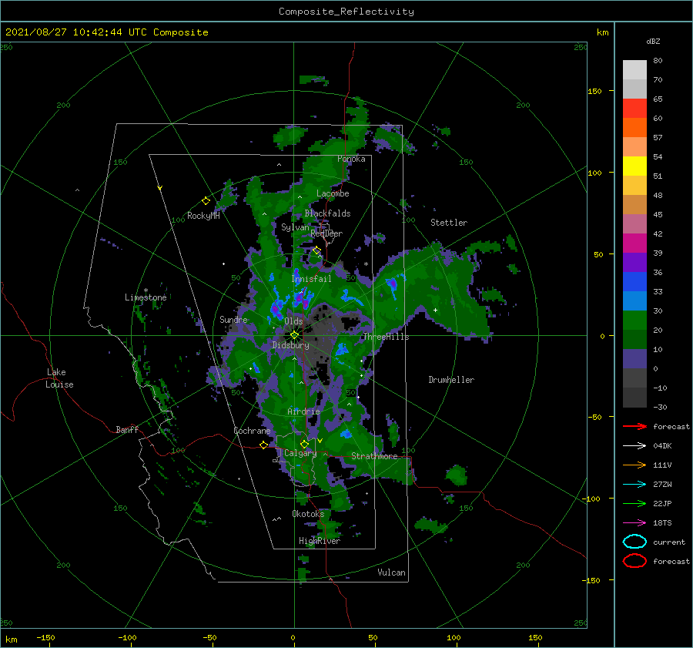Pick the cyan 27ZW arrow legend entry
The image size is (693, 648).
634,485
